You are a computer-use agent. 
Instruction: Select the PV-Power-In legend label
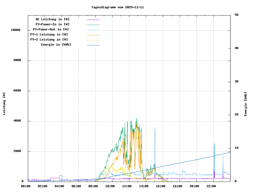click(52, 24)
